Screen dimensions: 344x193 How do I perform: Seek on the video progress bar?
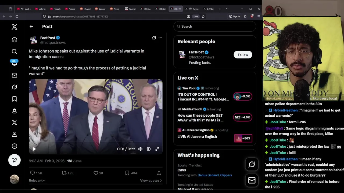96,142
